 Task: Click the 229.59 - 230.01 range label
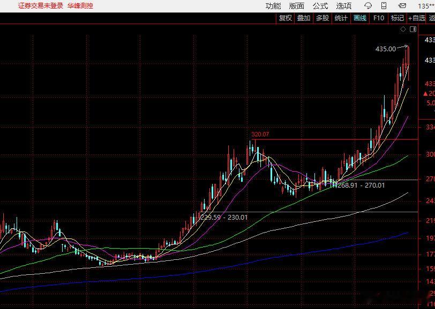(224, 218)
